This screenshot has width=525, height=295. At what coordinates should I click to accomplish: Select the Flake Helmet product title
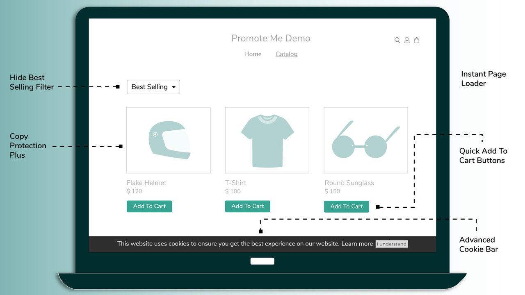coord(146,183)
